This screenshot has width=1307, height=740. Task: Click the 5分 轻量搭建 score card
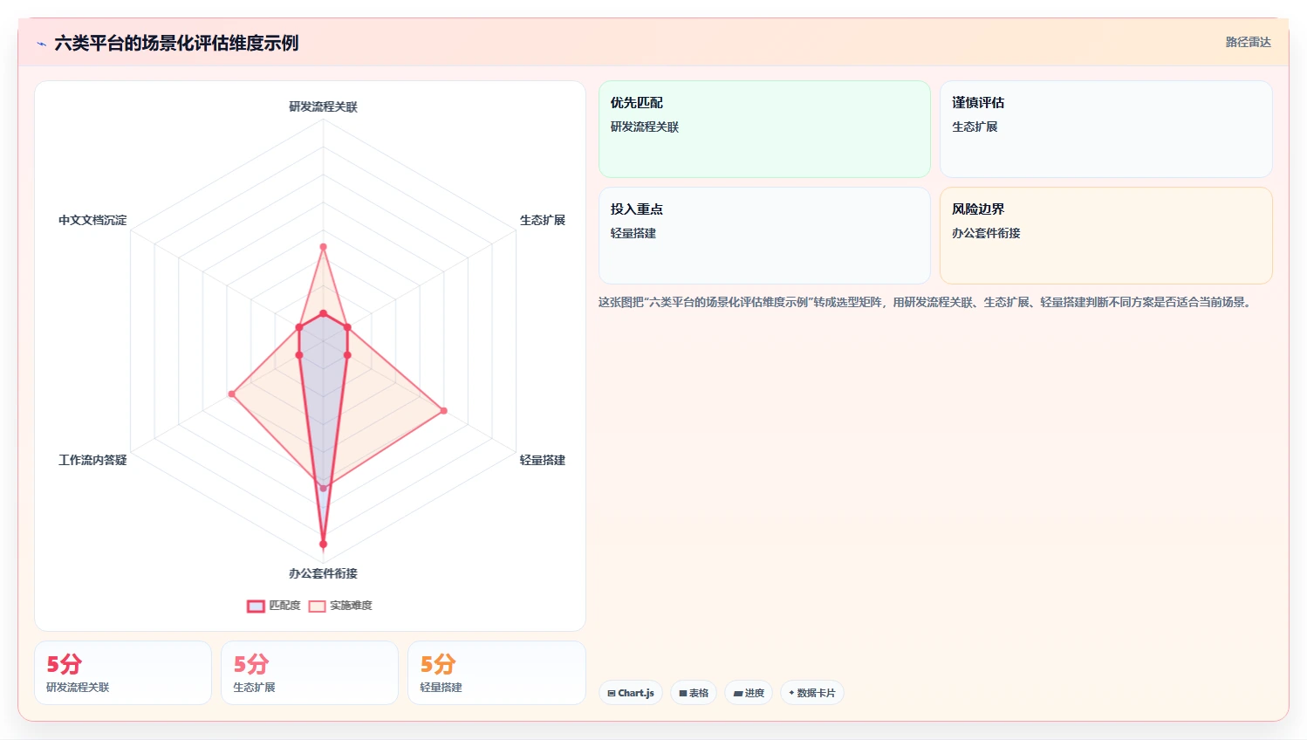click(x=496, y=673)
